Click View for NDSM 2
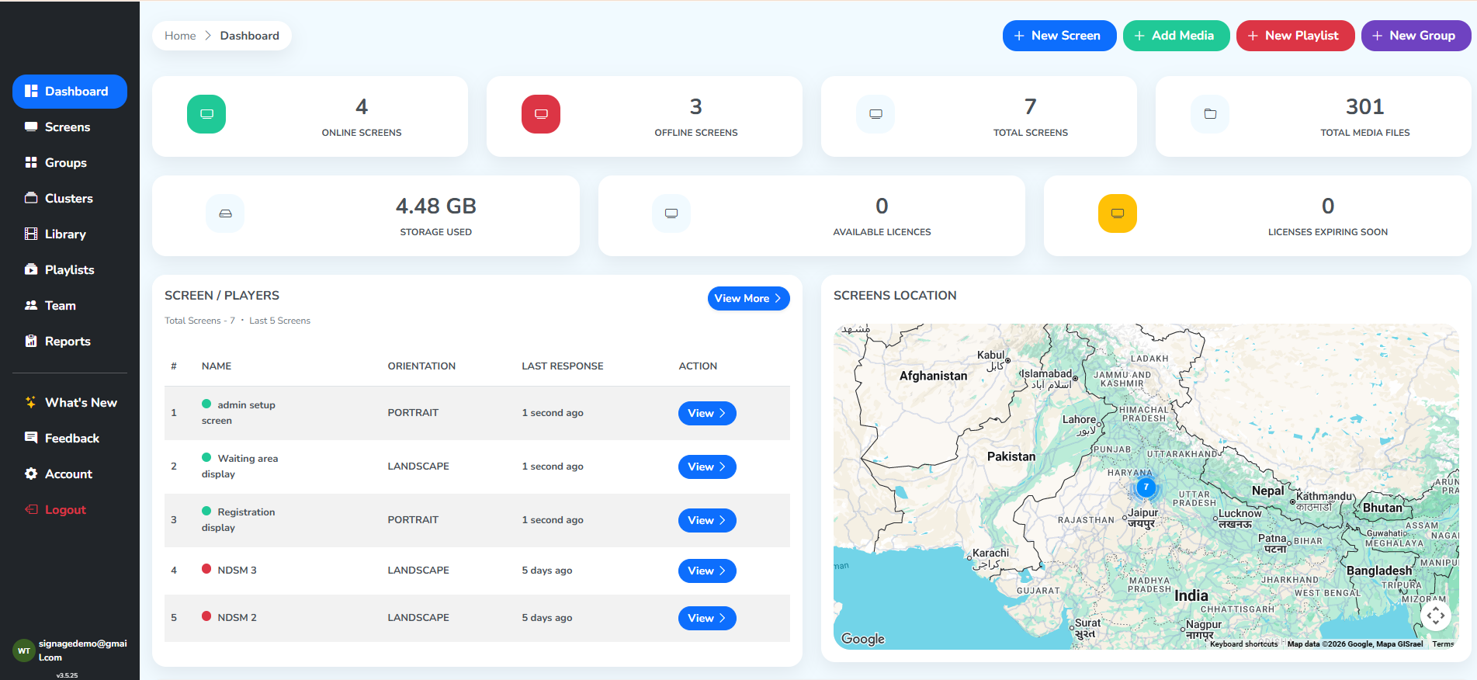The height and width of the screenshot is (680, 1477). click(707, 619)
